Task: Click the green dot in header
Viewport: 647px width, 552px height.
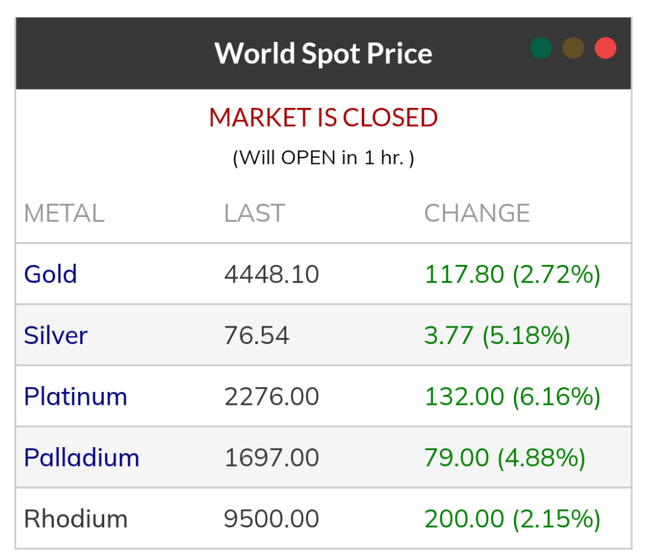Action: (541, 48)
